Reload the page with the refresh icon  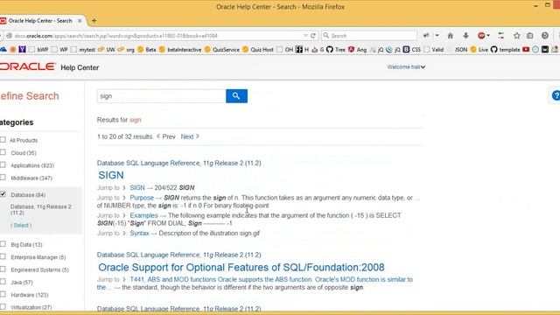click(313, 36)
